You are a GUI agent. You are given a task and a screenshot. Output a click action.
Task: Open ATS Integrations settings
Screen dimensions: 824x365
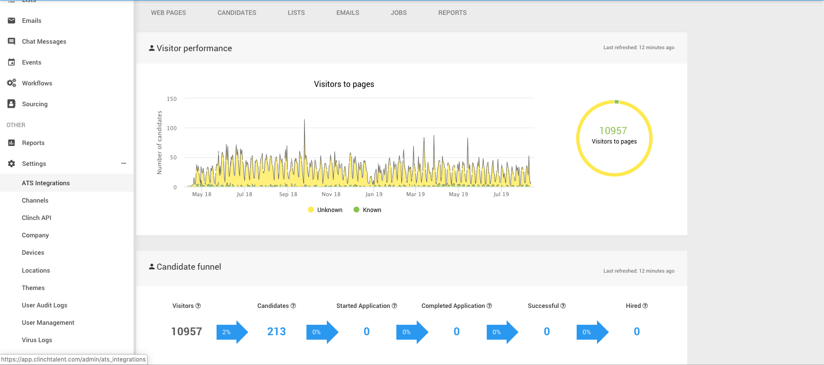click(67, 183)
